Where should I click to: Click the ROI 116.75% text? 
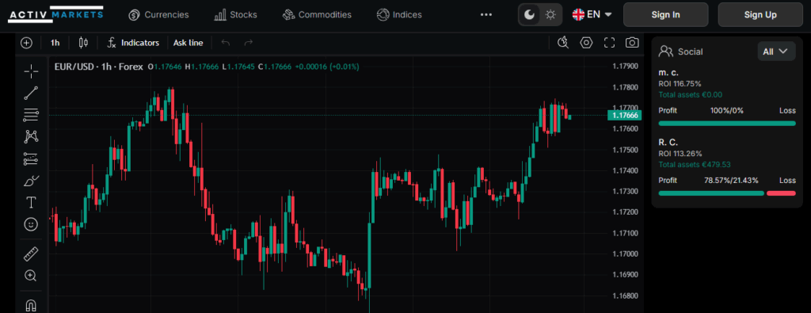click(x=680, y=84)
